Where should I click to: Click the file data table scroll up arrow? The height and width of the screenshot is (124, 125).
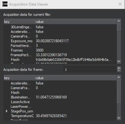pos(119,21)
